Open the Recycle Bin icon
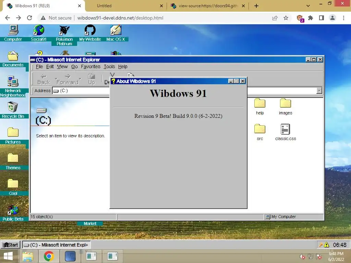351x263 pixels. (x=13, y=107)
